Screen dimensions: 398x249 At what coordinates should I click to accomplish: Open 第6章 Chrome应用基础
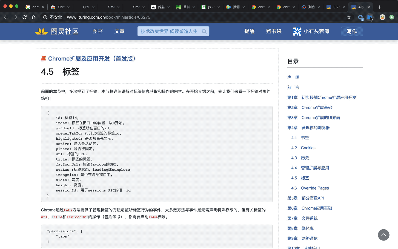[x=310, y=208]
